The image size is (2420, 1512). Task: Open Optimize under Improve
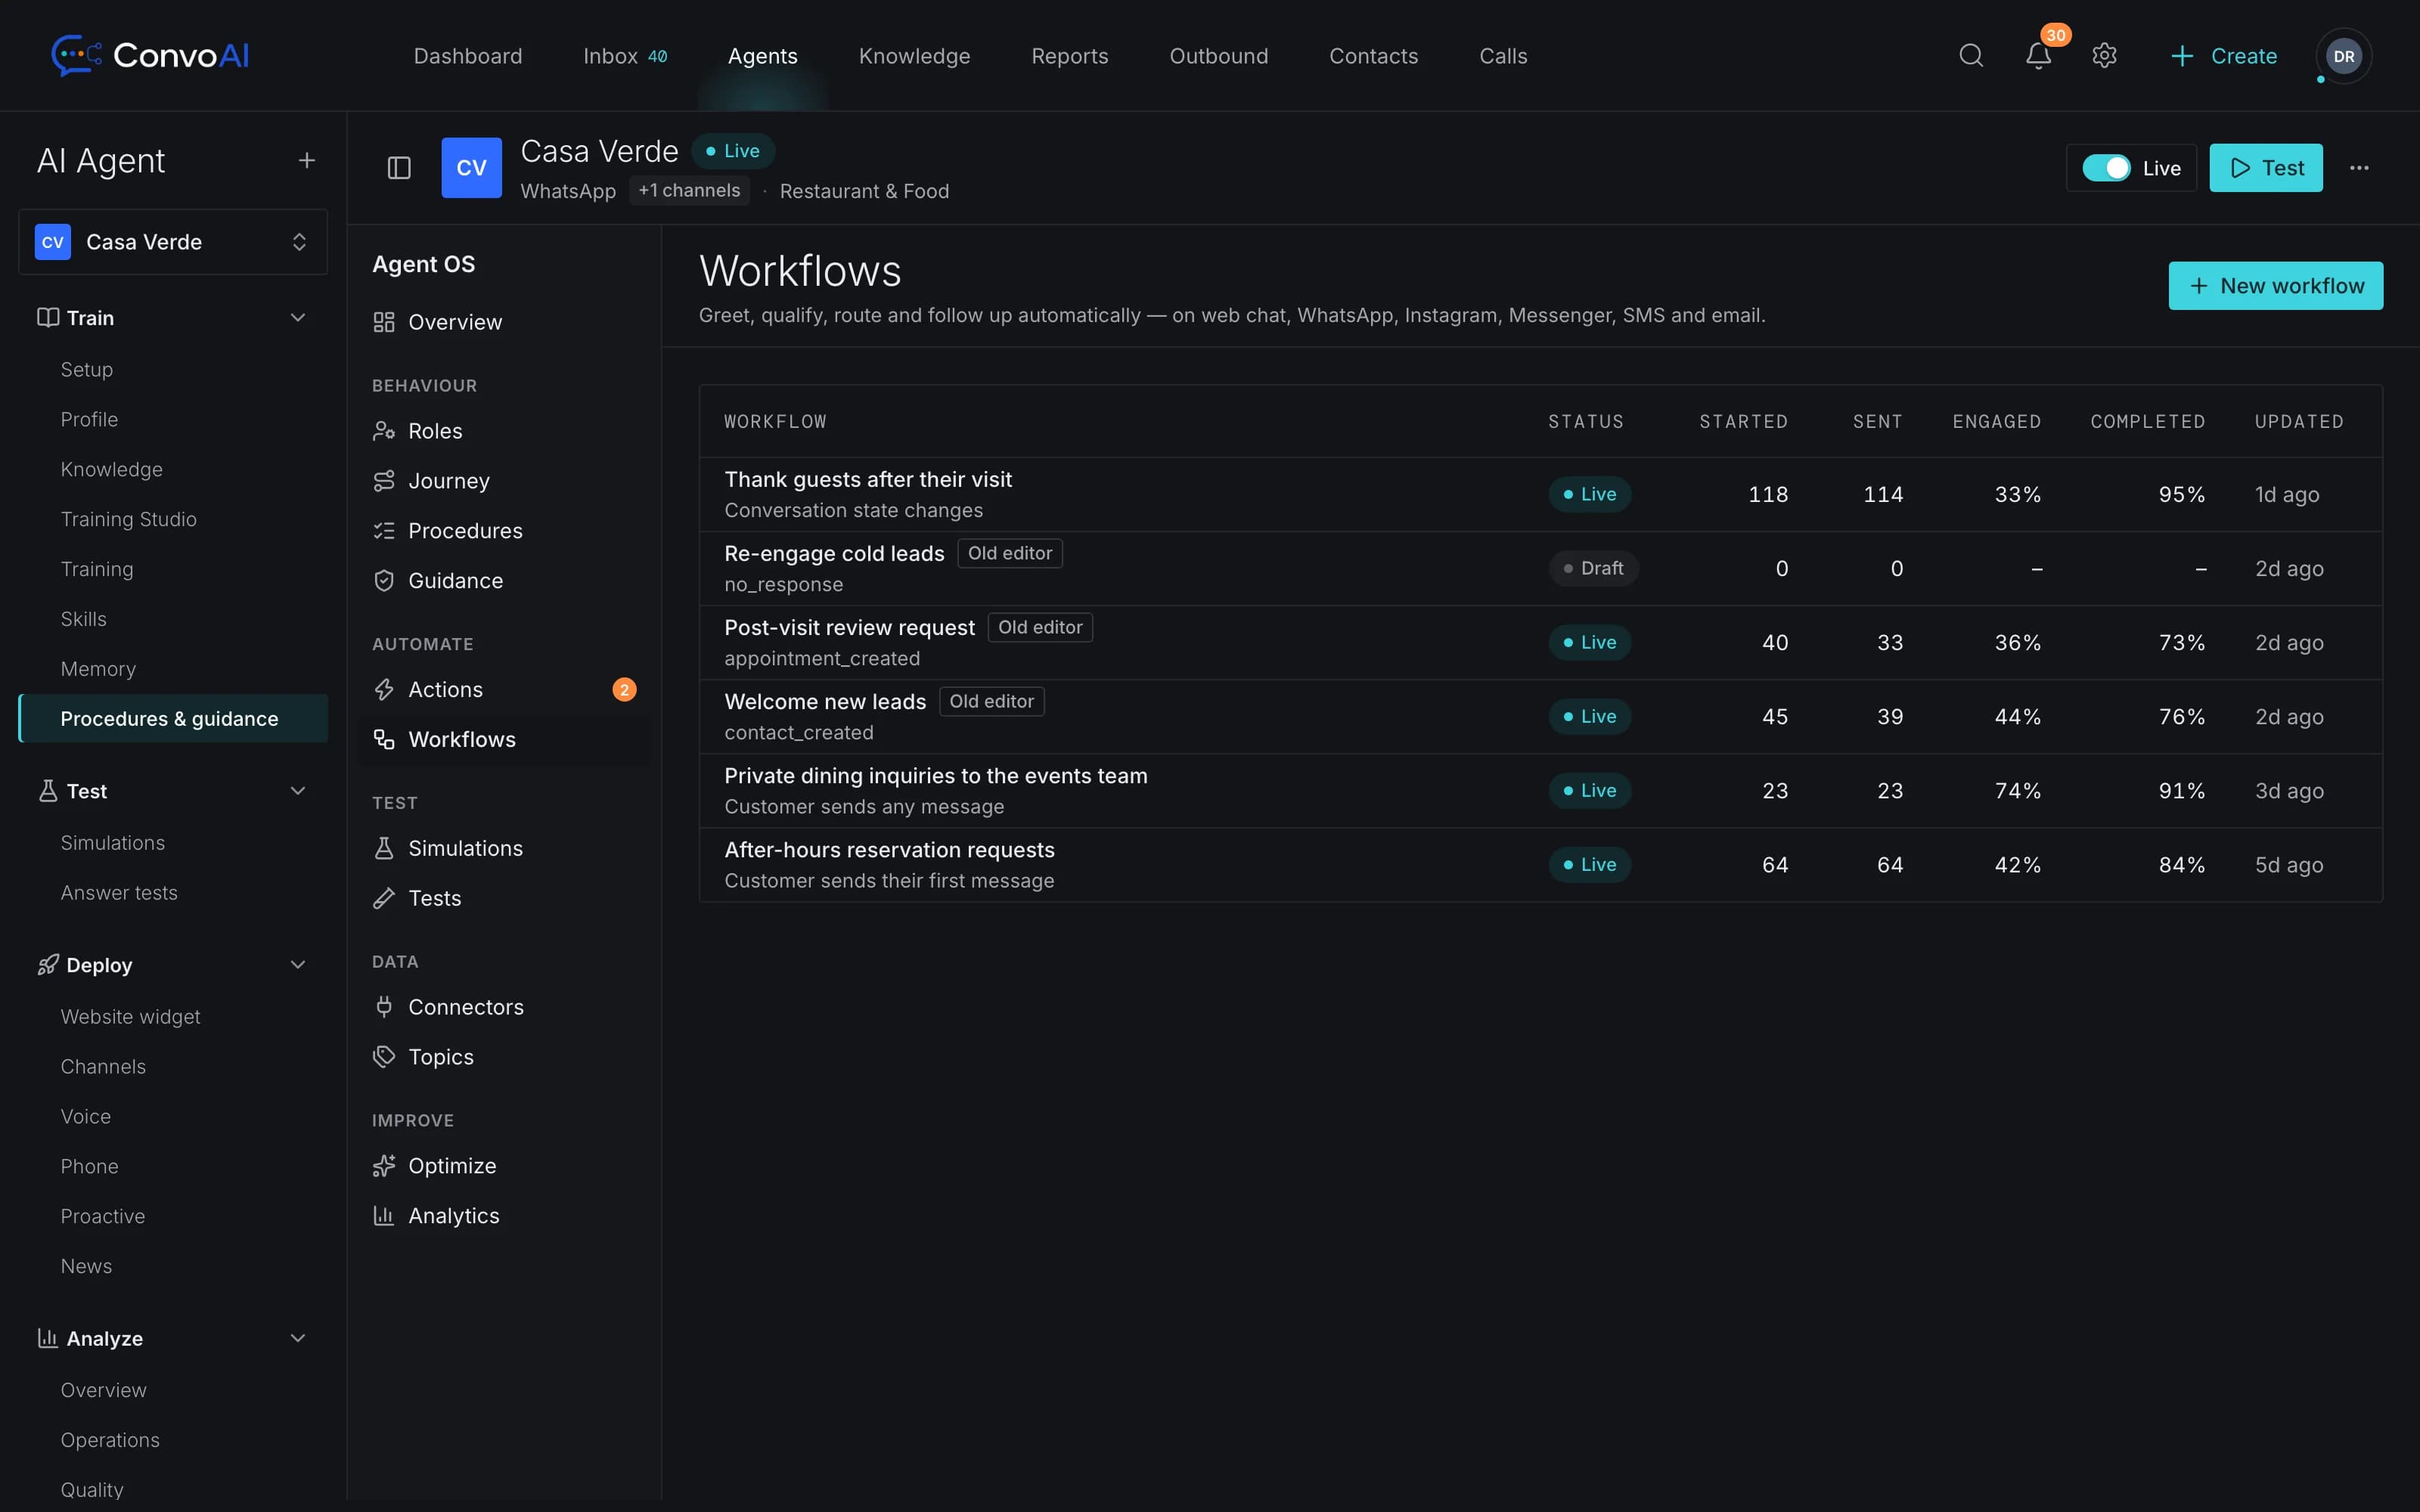(x=504, y=1166)
